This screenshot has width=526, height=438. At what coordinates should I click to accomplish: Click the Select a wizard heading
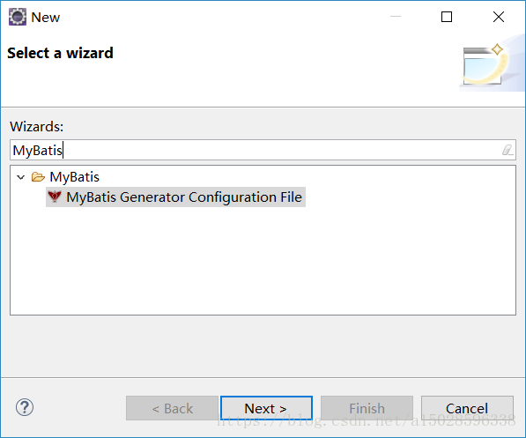(61, 53)
